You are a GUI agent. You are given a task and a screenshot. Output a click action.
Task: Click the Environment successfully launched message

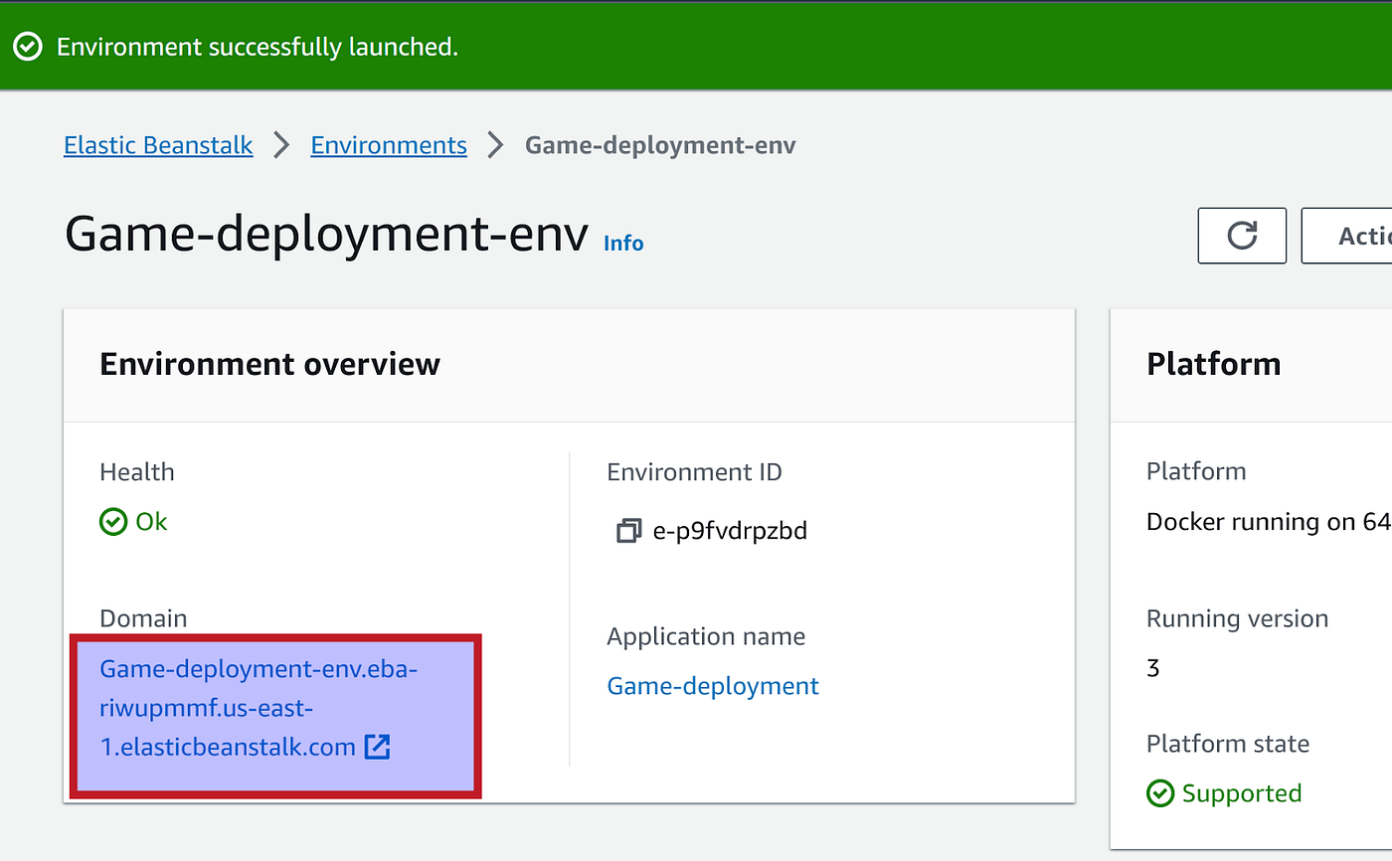pyautogui.click(x=258, y=47)
